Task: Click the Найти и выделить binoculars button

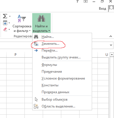Action: coord(41,23)
